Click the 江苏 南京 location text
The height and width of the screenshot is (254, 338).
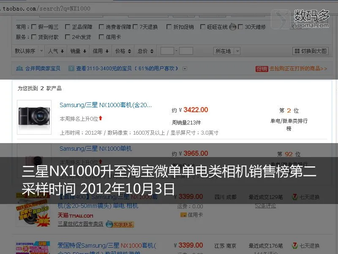tap(225, 246)
